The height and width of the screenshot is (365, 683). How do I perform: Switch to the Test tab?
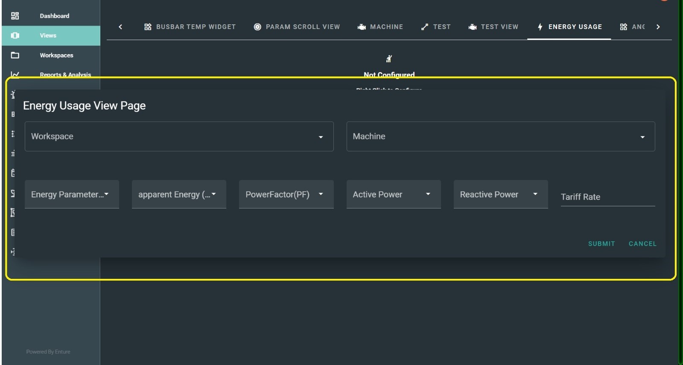click(435, 26)
